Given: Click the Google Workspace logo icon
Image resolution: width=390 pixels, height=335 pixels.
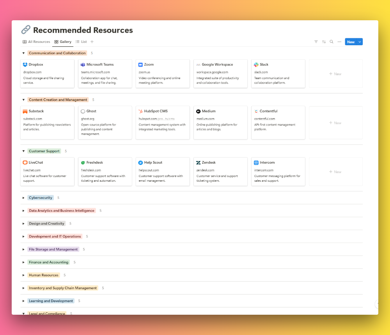Looking at the screenshot, I should pyautogui.click(x=198, y=64).
